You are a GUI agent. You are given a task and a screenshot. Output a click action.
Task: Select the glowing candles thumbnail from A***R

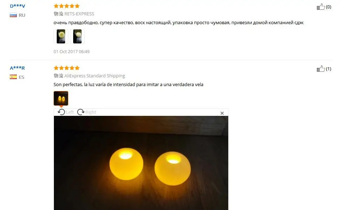[x=61, y=98]
